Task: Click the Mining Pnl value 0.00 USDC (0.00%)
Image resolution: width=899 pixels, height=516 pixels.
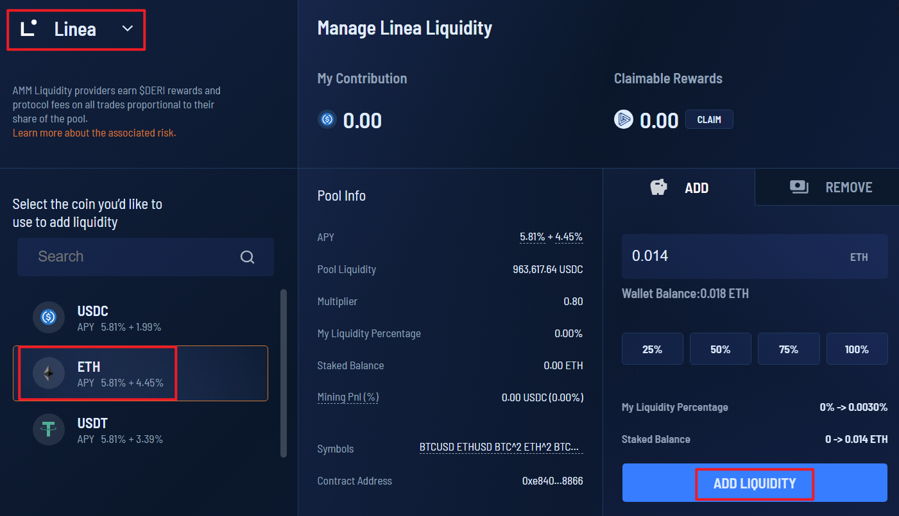Action: click(543, 397)
